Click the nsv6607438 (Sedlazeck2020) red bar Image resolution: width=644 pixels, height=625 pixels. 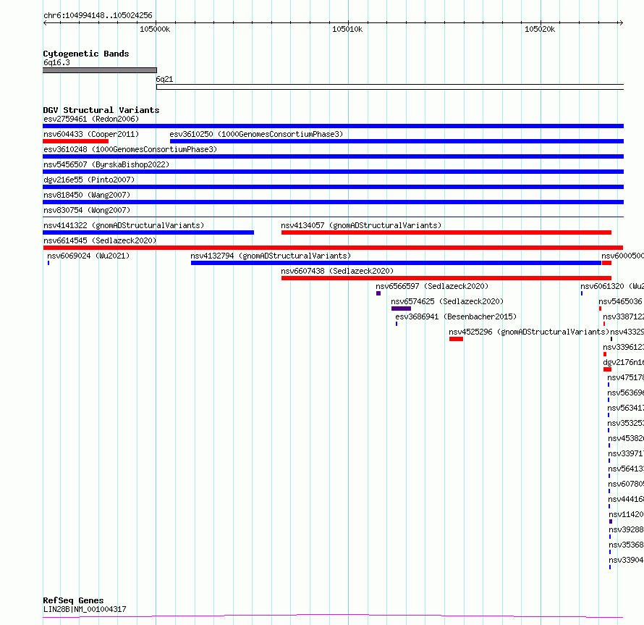point(446,278)
